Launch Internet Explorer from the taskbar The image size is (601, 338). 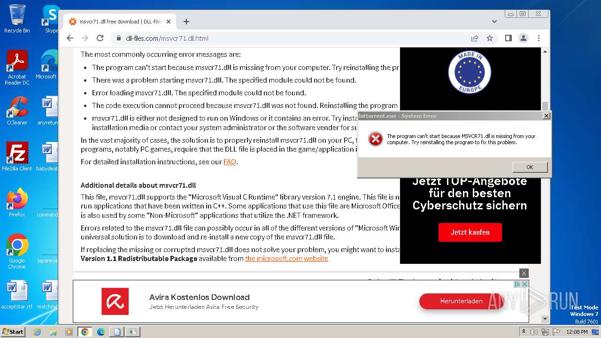coord(38,332)
